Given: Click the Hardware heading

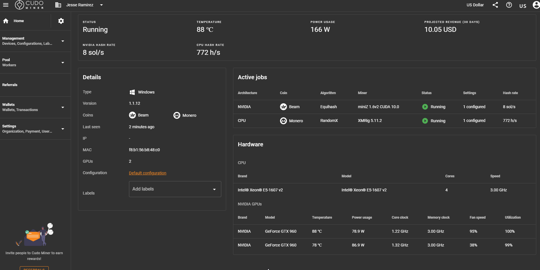Looking at the screenshot, I should tap(251, 144).
